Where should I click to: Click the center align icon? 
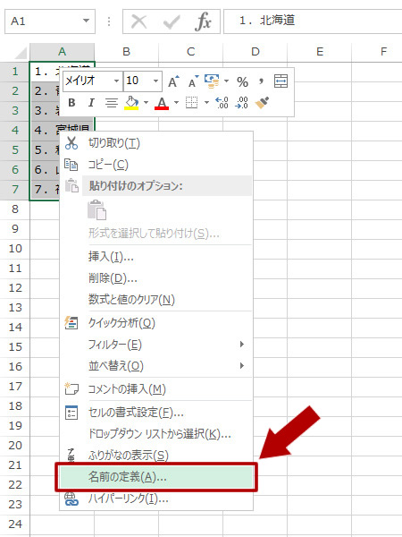point(111,102)
